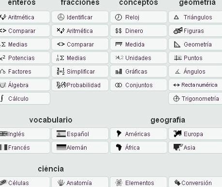Click the clock icon beside Reloj
This screenshot has height=187, width=222.
pos(118,17)
